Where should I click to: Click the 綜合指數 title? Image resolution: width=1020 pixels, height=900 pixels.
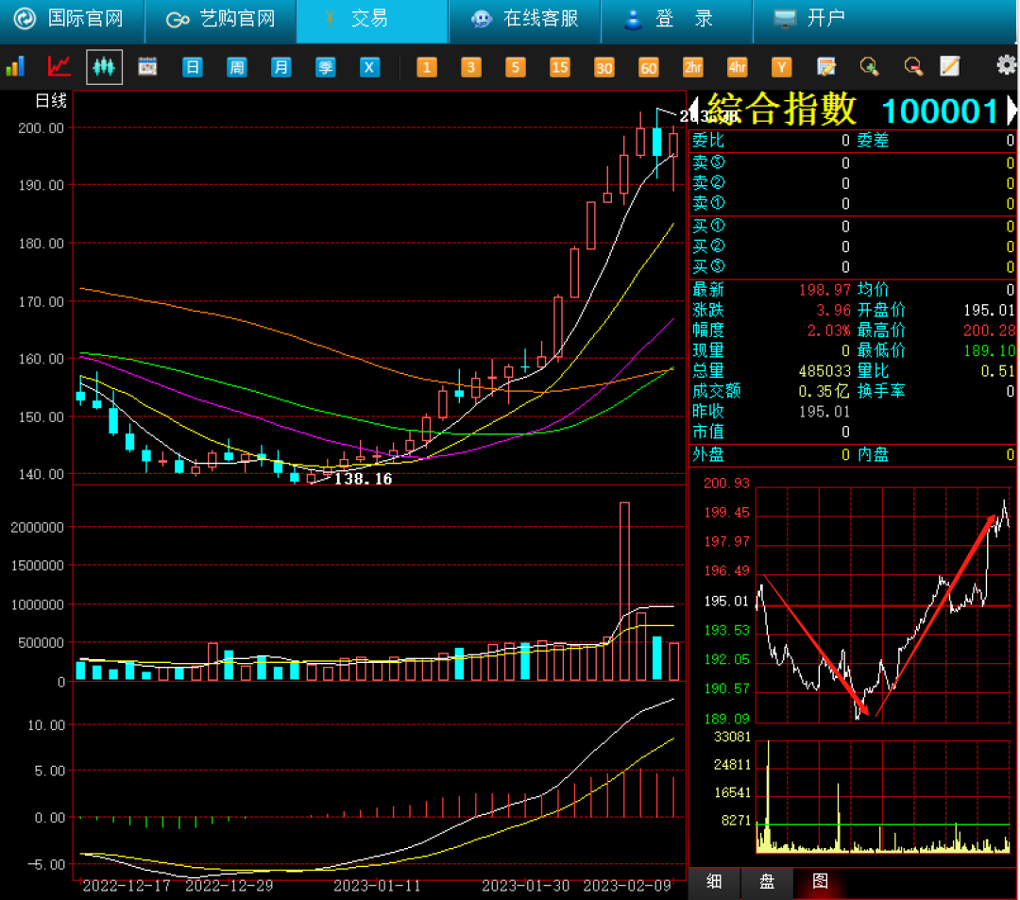(x=782, y=110)
